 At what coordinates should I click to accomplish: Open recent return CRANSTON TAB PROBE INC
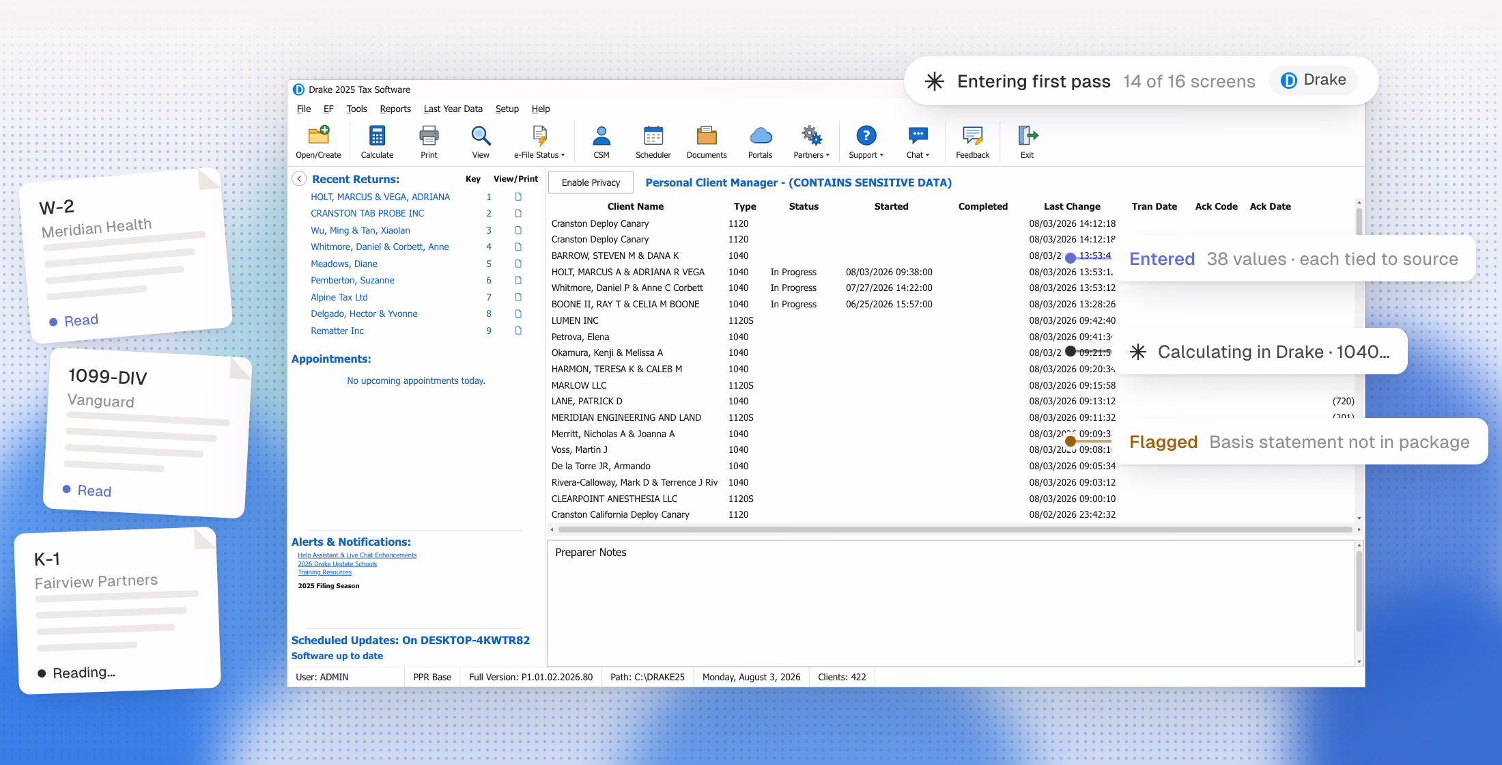367,213
